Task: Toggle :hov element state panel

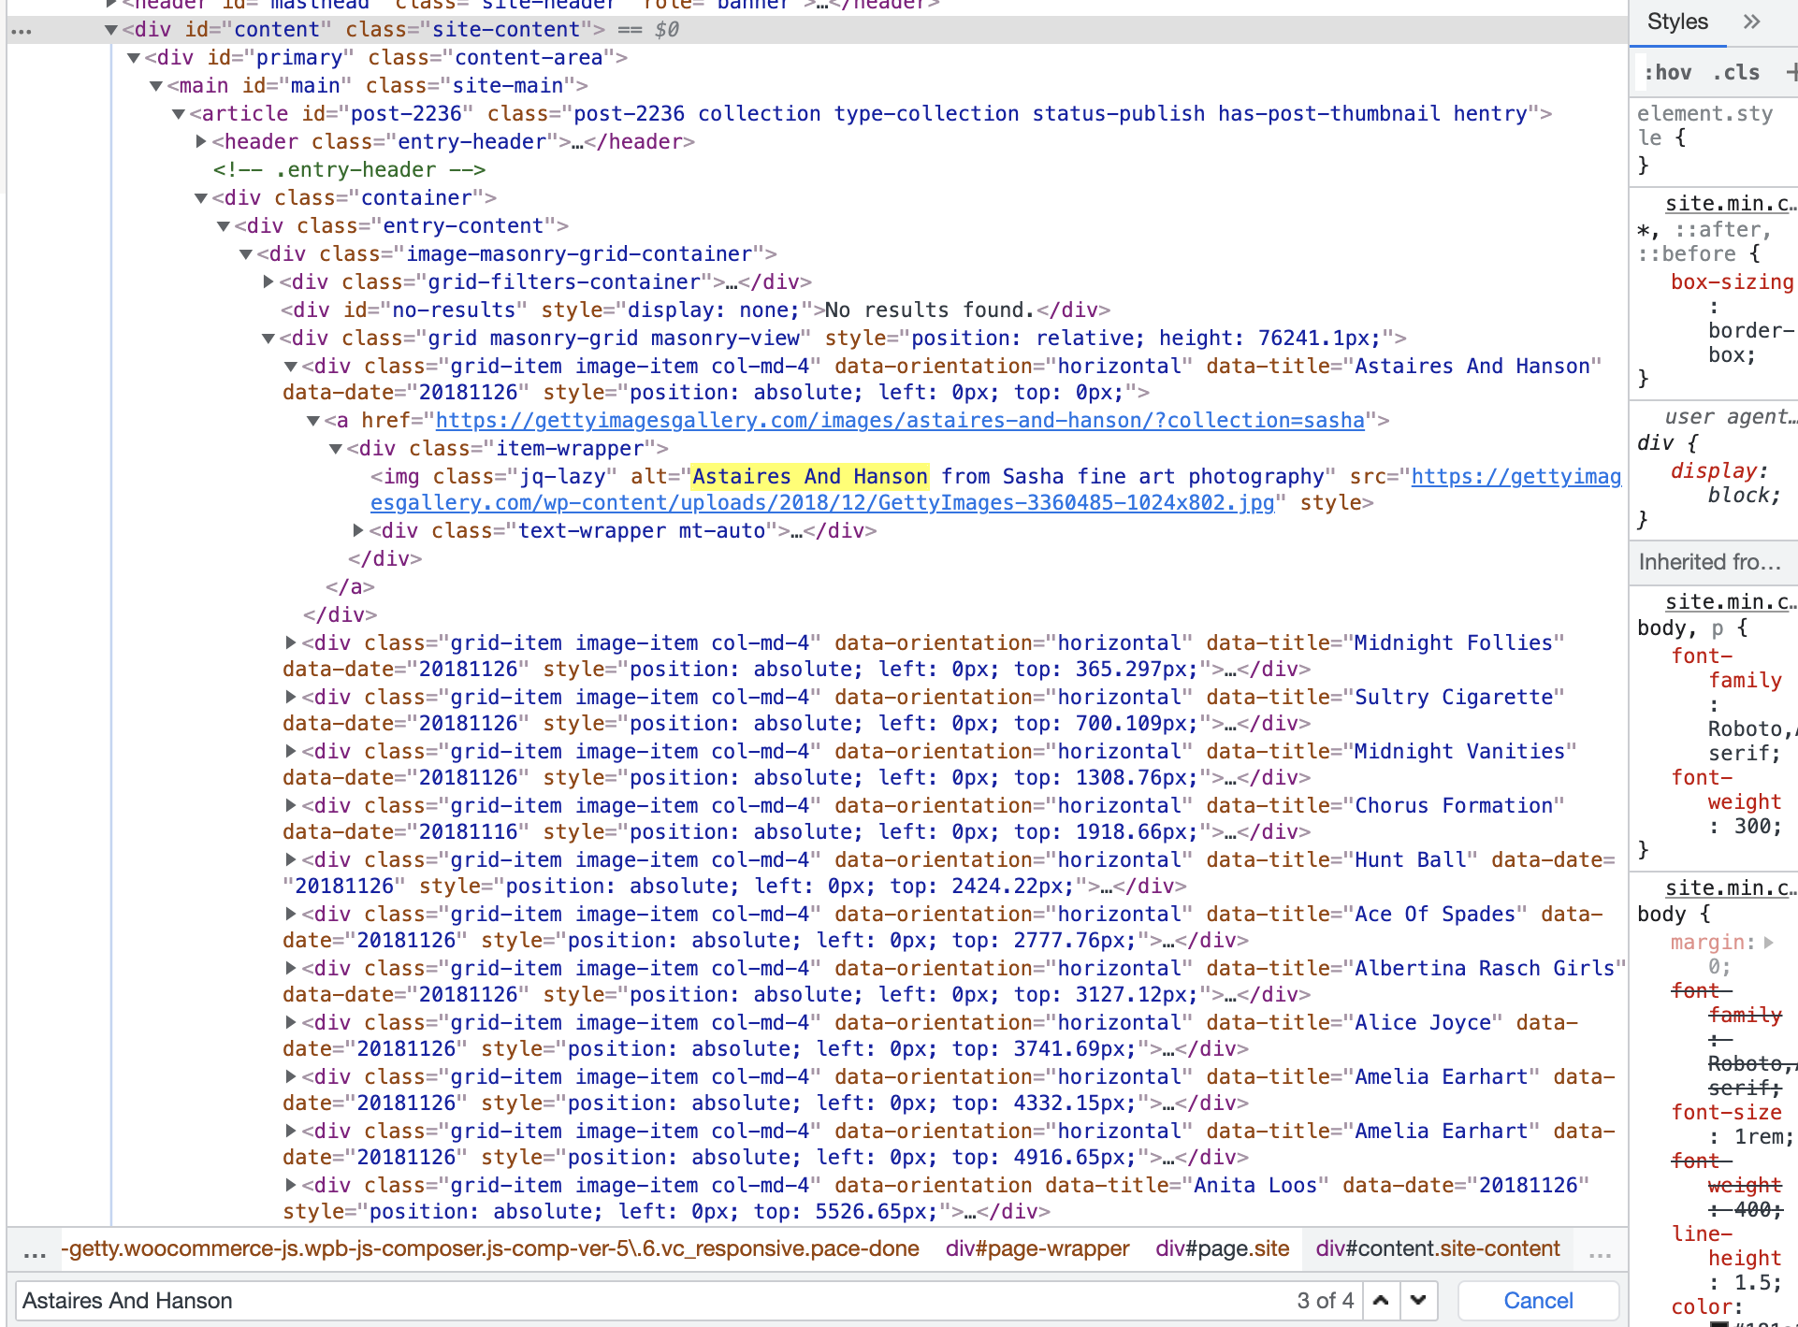Action: 1668,72
